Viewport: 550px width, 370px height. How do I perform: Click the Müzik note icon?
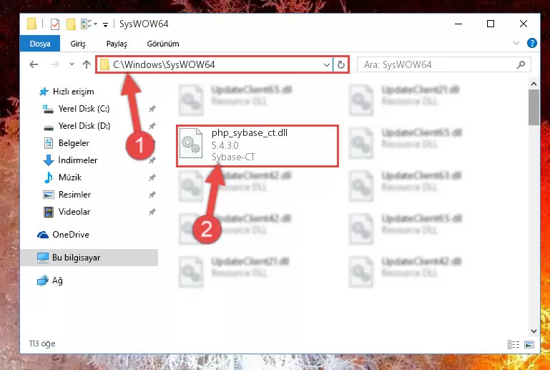(49, 177)
